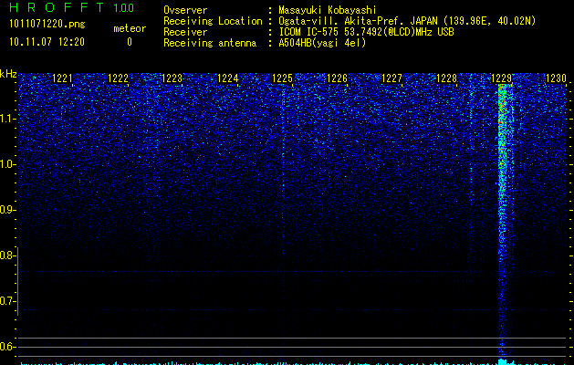Click the 0.9 frequency axis label
Image resolution: width=574 pixels, height=365 pixels.
7,210
